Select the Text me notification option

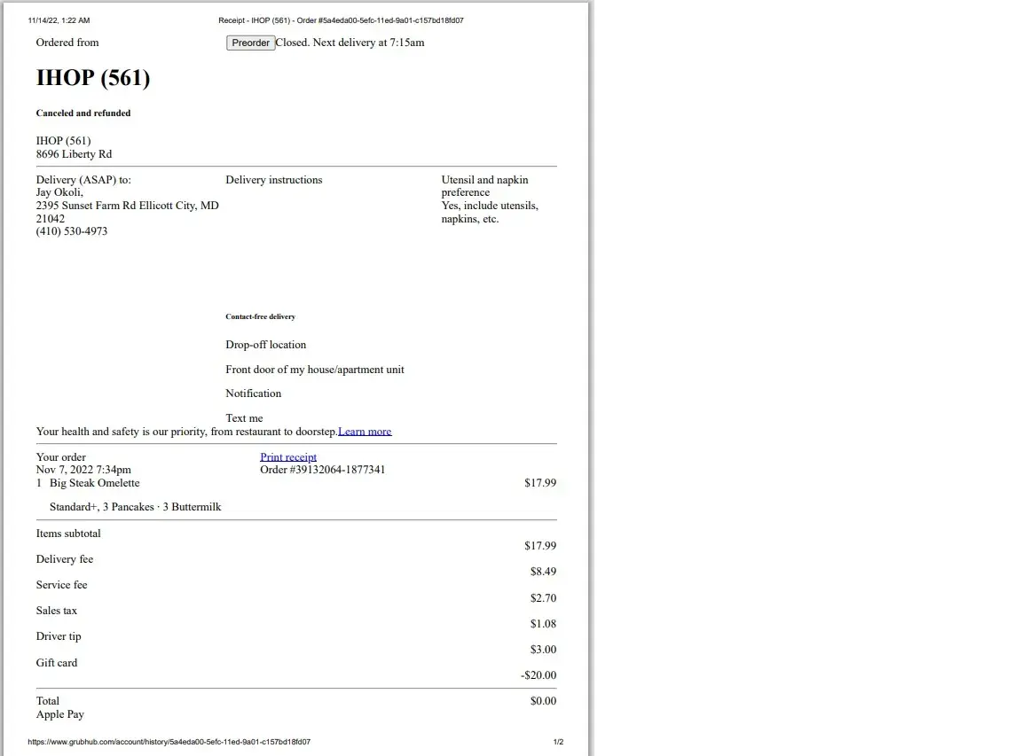click(x=245, y=418)
